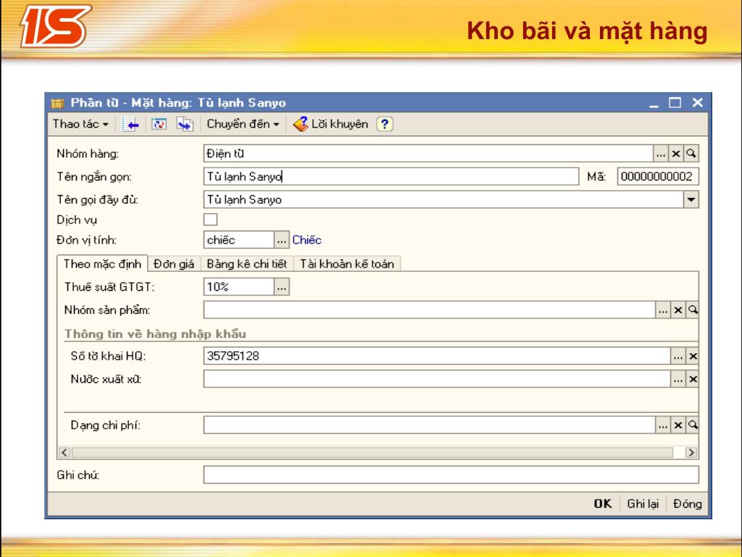Open selection ellipsis for Nhóm hàng
The height and width of the screenshot is (557, 742).
tap(661, 154)
